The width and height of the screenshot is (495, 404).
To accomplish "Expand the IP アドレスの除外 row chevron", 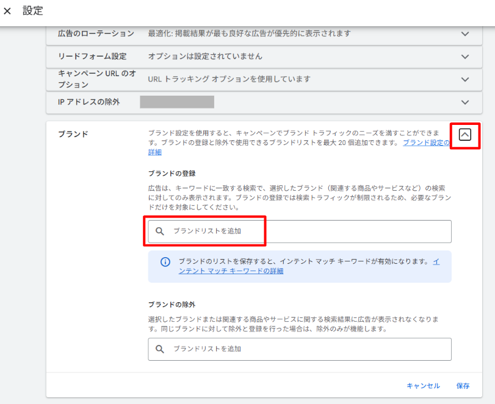I will [465, 102].
